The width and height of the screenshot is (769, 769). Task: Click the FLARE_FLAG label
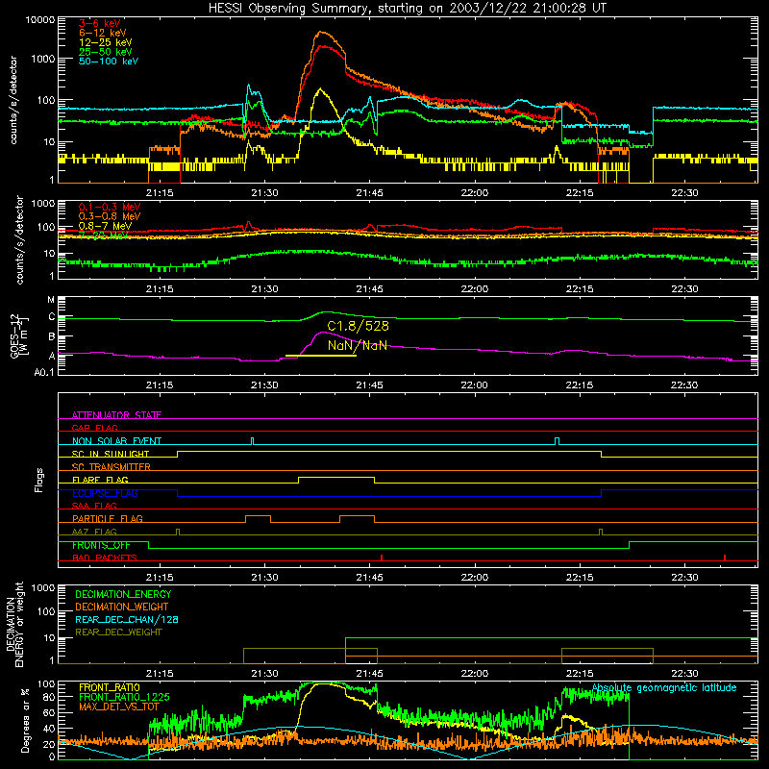pos(100,480)
